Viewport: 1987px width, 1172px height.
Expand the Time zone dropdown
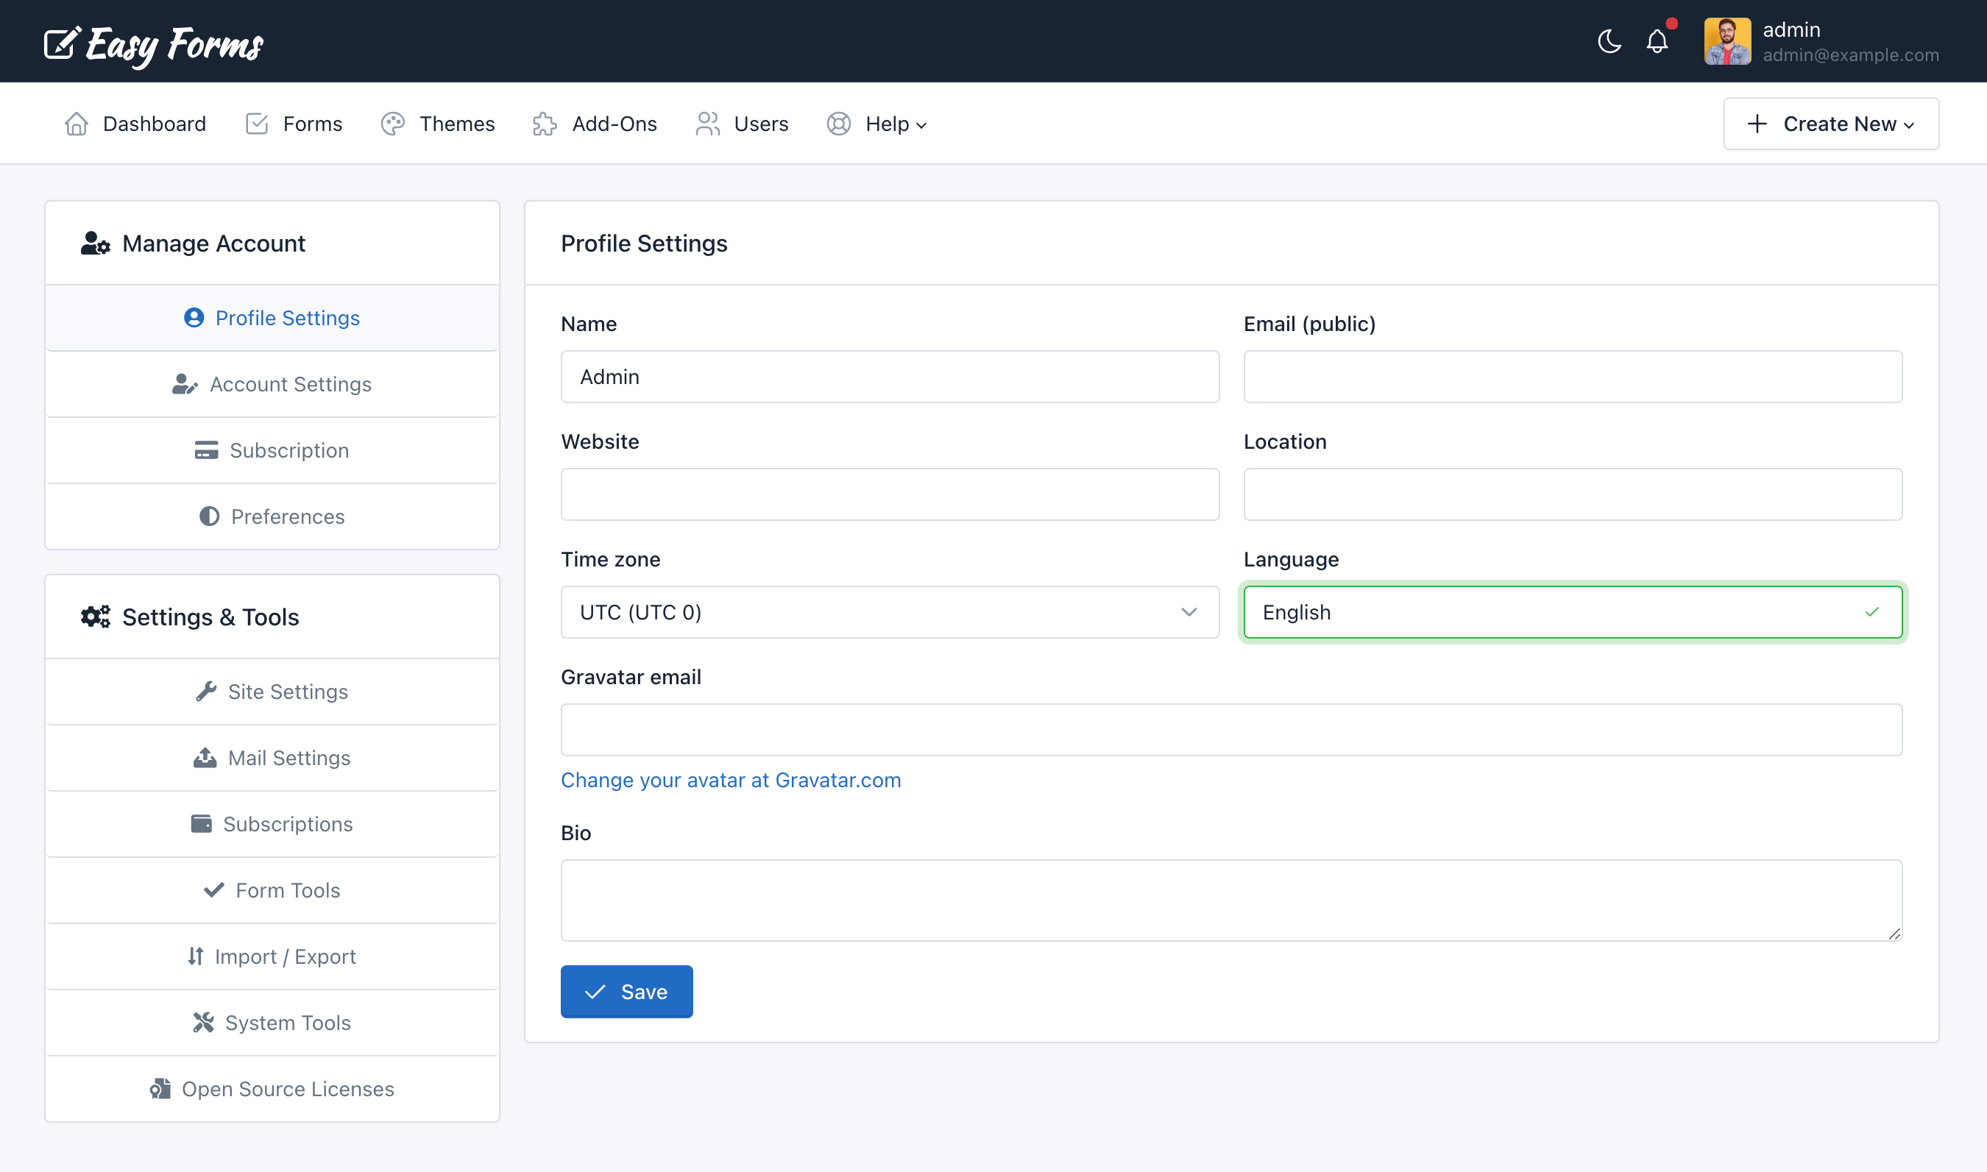pos(889,611)
